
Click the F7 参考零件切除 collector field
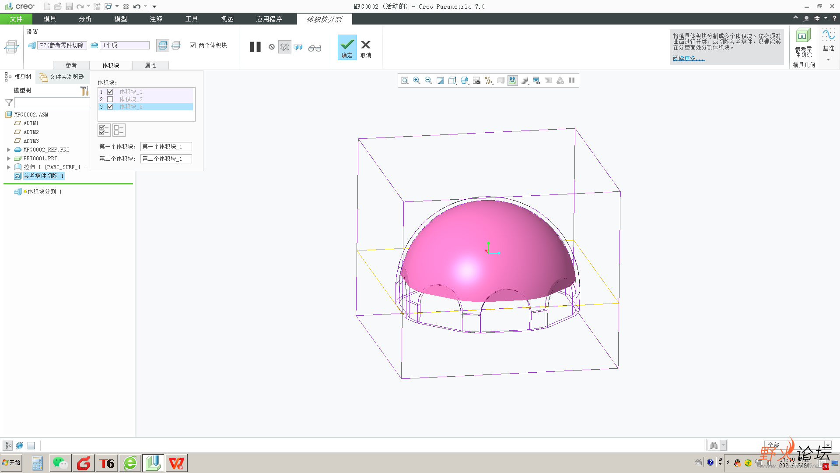tap(62, 46)
